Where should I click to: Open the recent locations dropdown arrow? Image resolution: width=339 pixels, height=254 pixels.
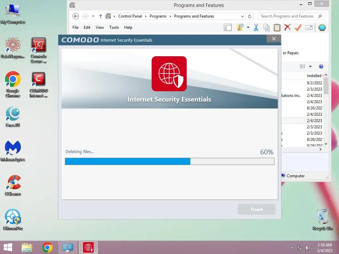click(93, 16)
